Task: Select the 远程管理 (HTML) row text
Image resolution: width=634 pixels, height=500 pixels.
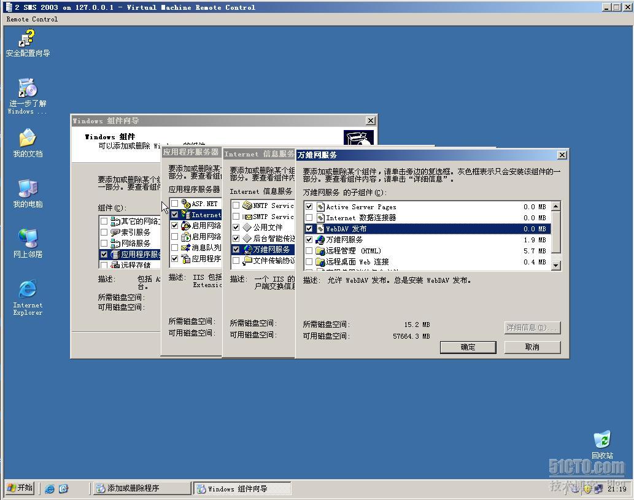Action: [354, 251]
